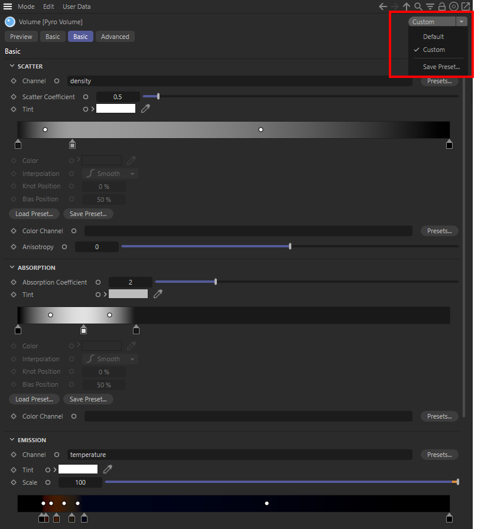The height and width of the screenshot is (529, 481).
Task: Click Load Preset under Scatter gradient
Action: point(34,214)
